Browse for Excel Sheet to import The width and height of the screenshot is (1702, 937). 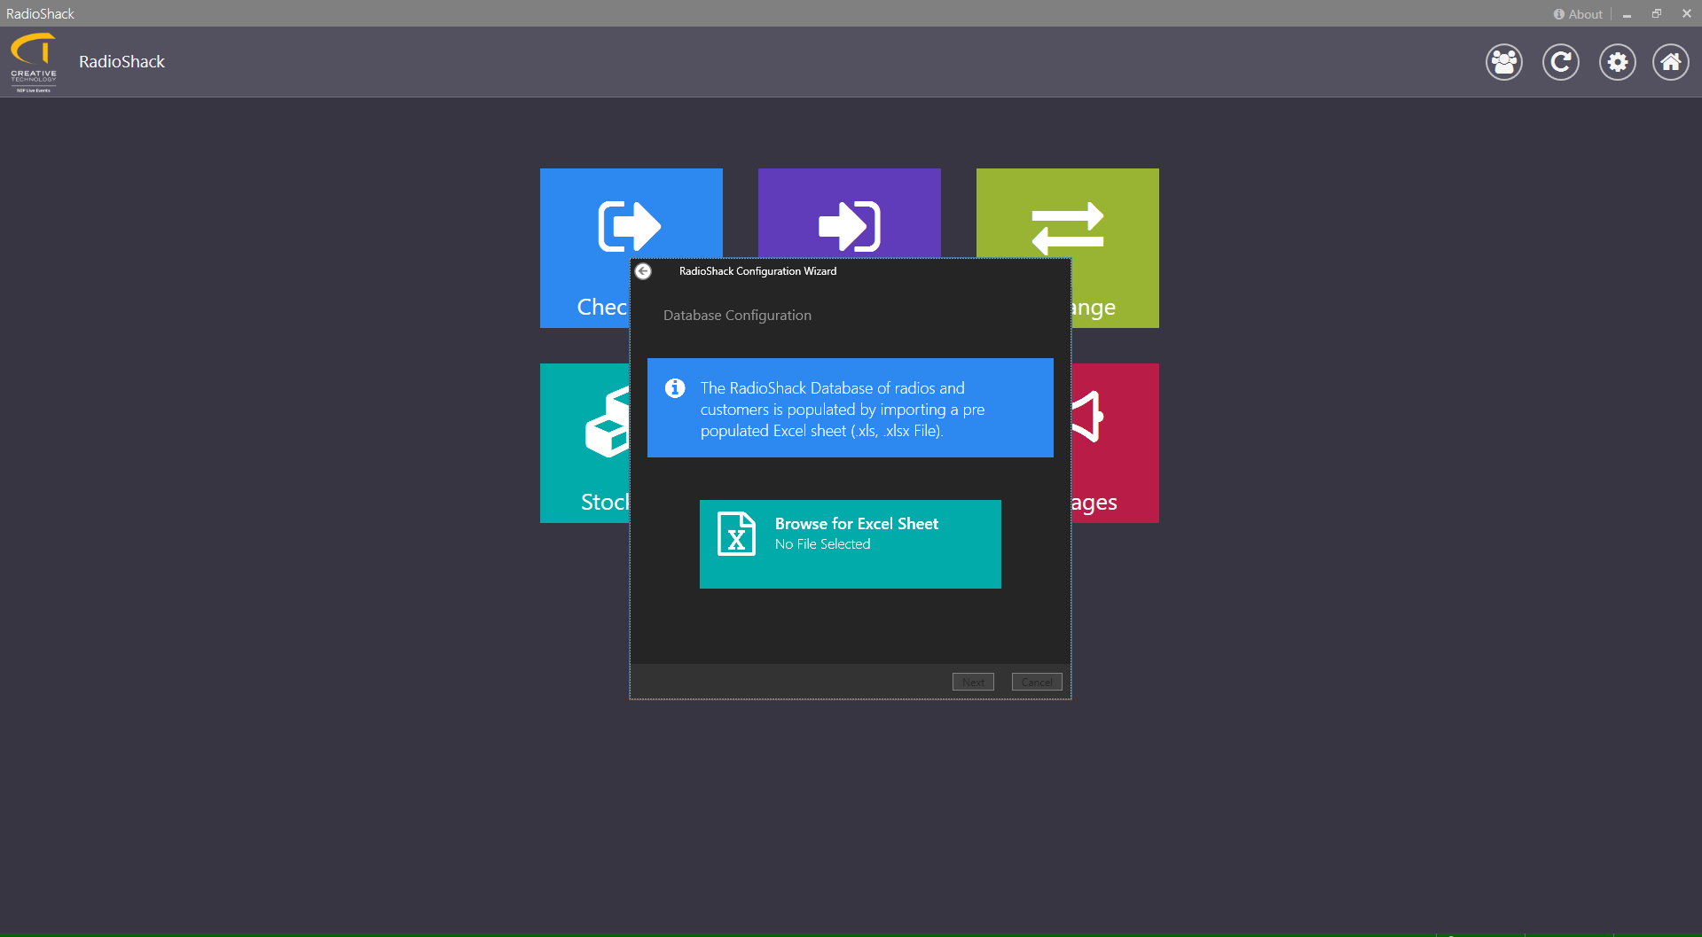(x=850, y=543)
